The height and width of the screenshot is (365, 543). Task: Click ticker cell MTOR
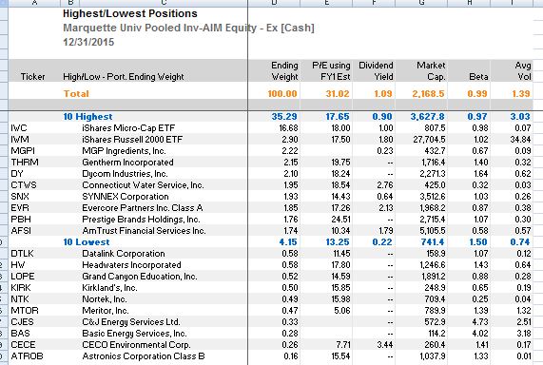[x=25, y=311]
